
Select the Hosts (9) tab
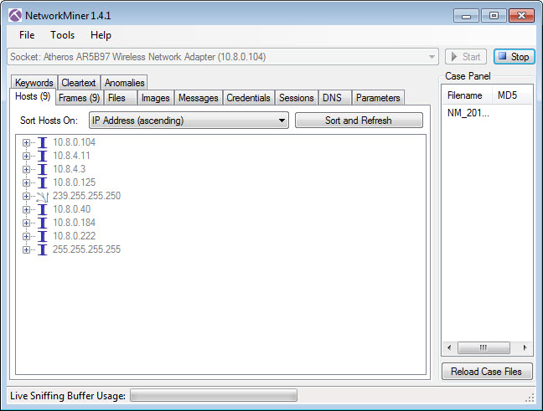(33, 96)
